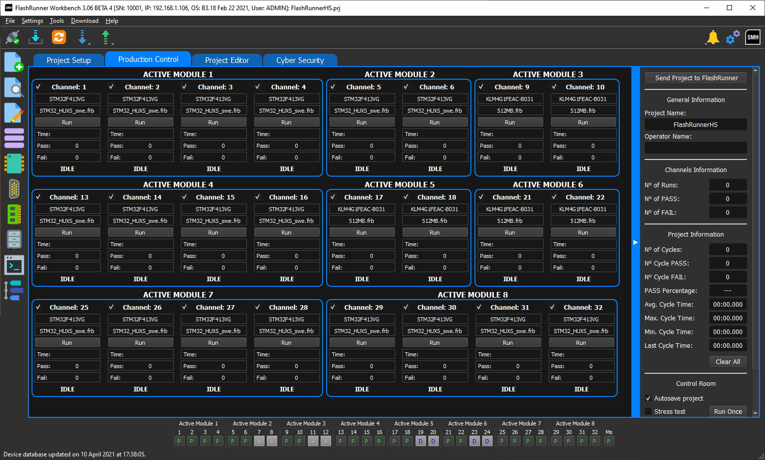
Task: Uncheck the Channel 27 checkbox
Action: coord(184,307)
